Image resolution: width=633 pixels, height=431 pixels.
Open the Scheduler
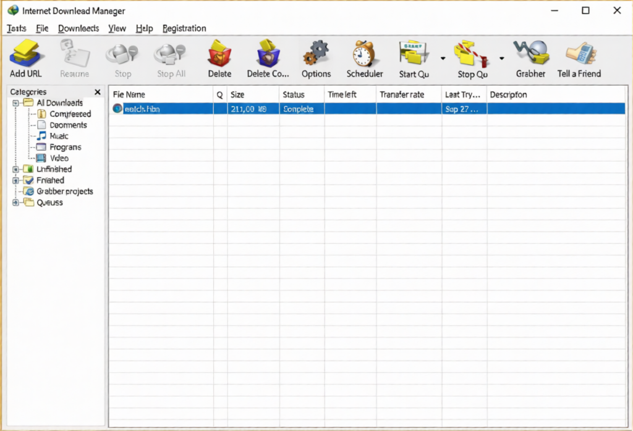(364, 59)
